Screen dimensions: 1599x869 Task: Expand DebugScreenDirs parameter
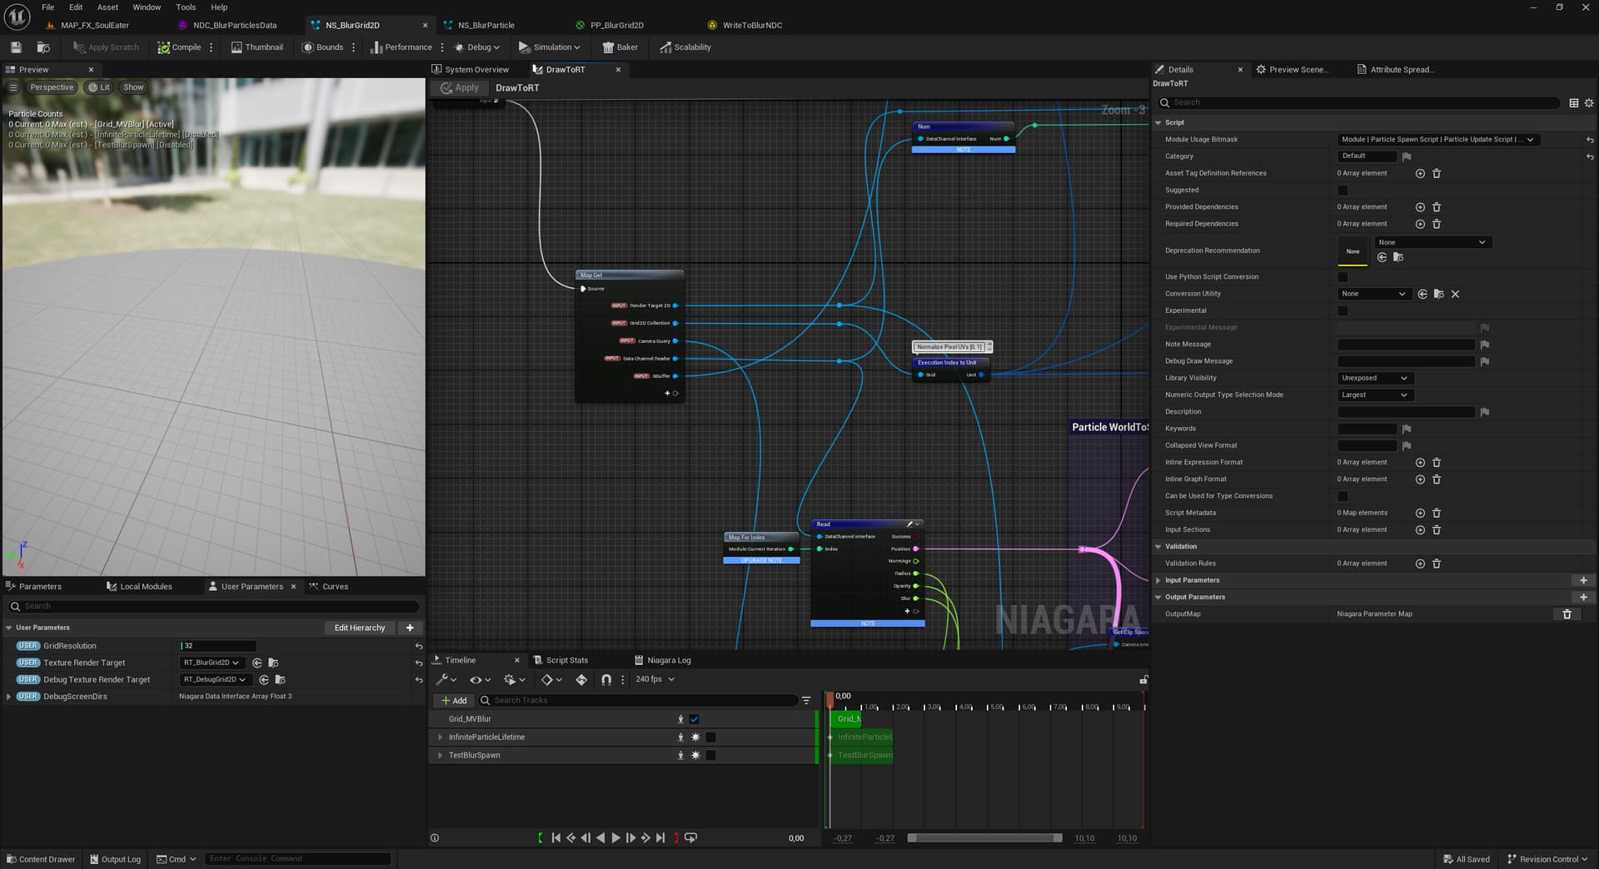point(9,697)
